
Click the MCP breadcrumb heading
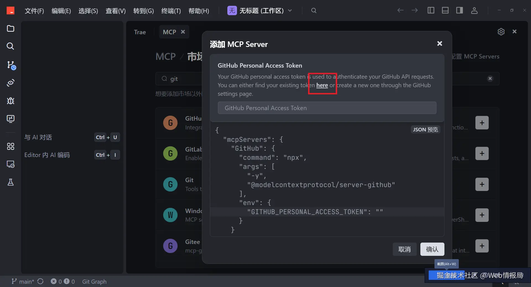(x=165, y=57)
